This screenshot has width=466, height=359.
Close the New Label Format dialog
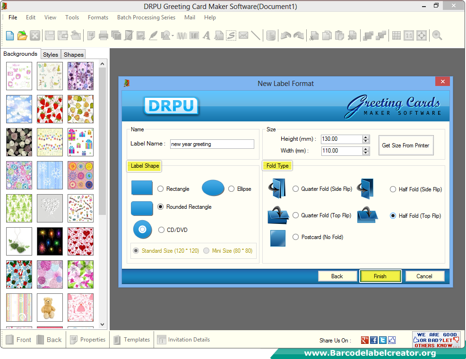coord(442,81)
